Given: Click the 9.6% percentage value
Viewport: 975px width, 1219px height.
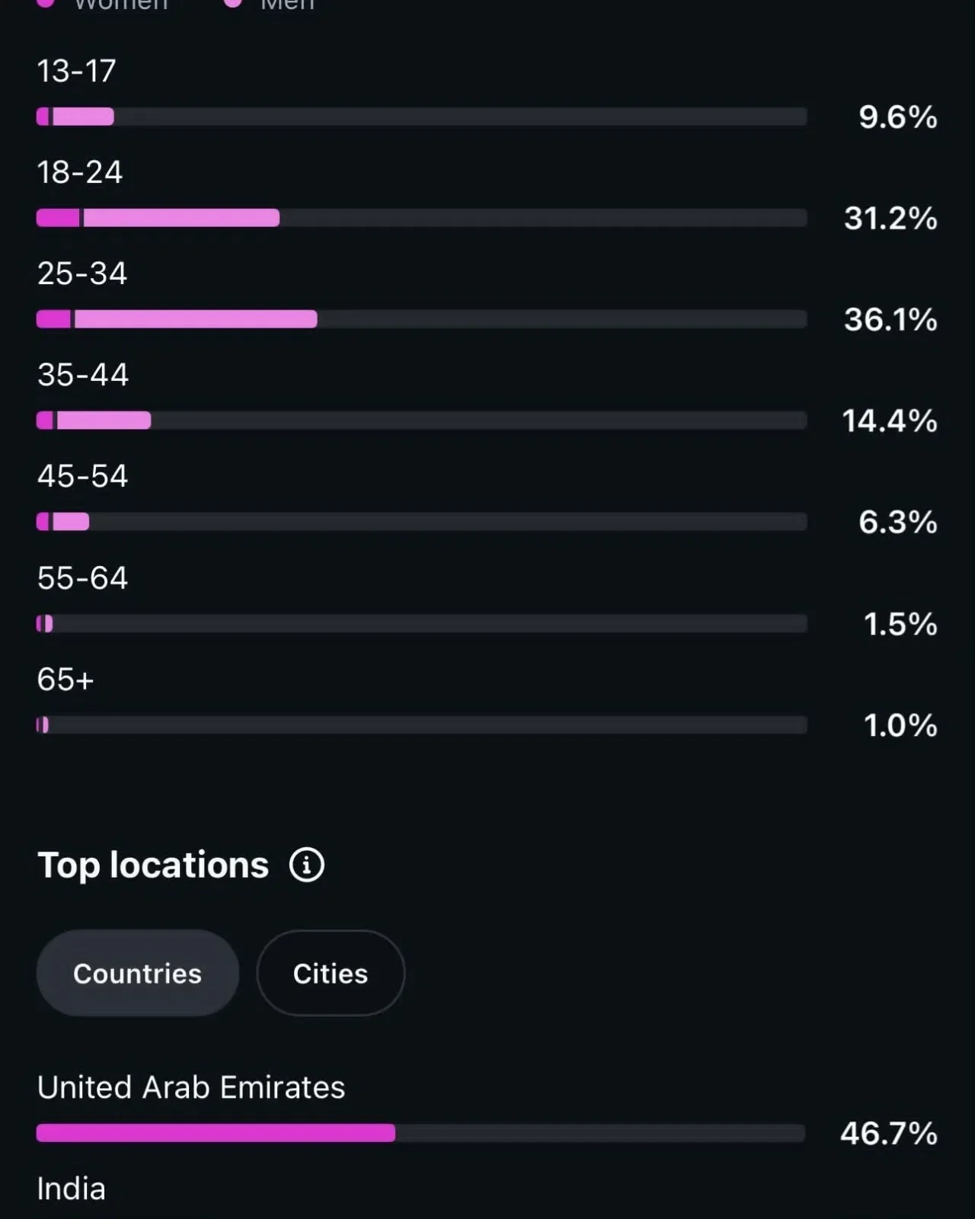Looking at the screenshot, I should [898, 117].
